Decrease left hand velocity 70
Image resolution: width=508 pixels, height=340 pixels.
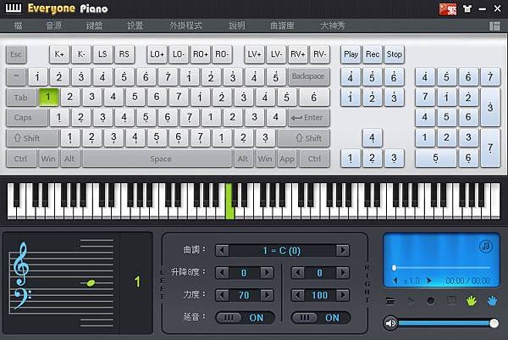222,295
